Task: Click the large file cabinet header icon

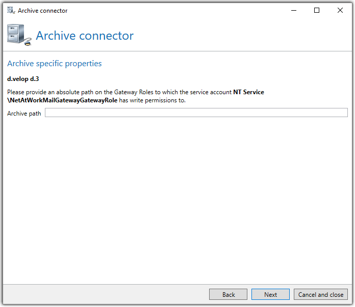Action: click(19, 35)
